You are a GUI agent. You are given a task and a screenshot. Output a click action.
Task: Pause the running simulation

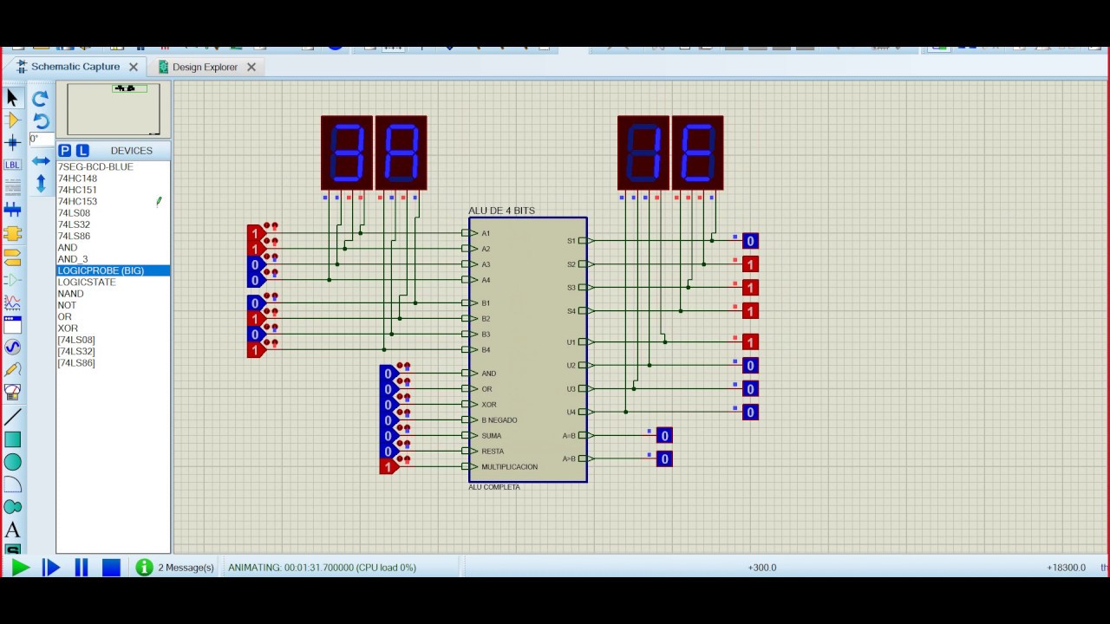click(82, 568)
